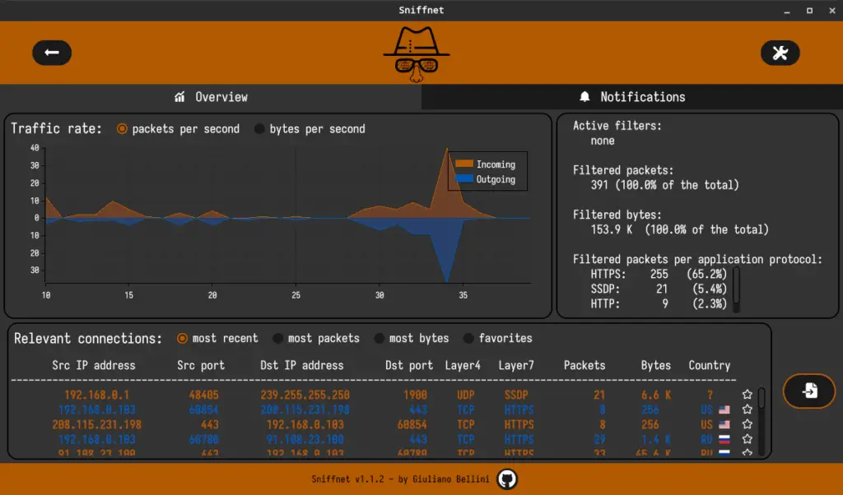The height and width of the screenshot is (495, 843).
Task: Click the 'Layer7' column header
Action: pyautogui.click(x=516, y=366)
